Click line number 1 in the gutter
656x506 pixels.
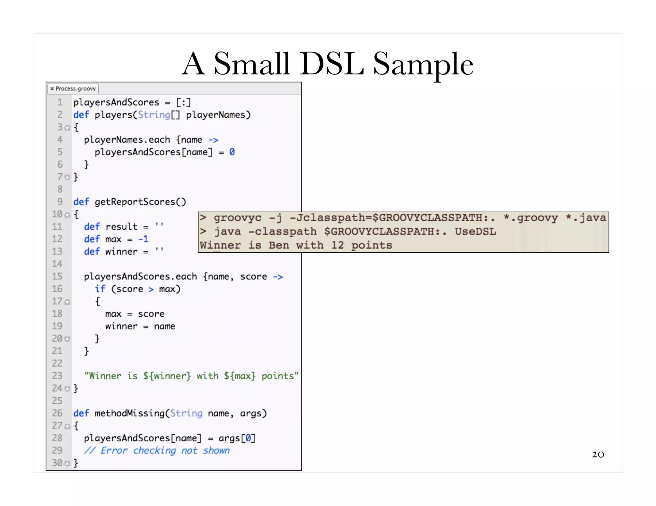point(60,102)
